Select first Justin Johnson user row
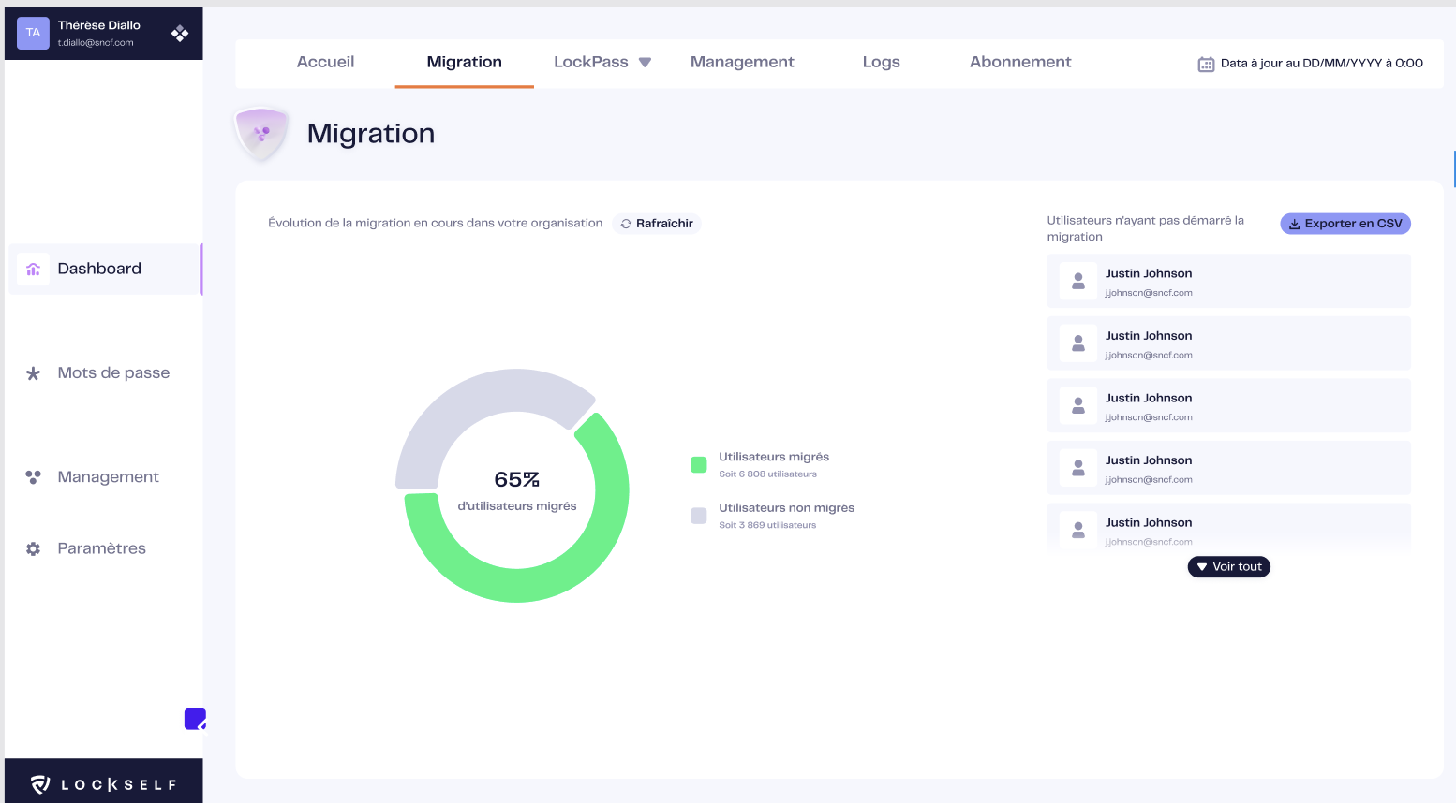The width and height of the screenshot is (1456, 803). 1228,281
